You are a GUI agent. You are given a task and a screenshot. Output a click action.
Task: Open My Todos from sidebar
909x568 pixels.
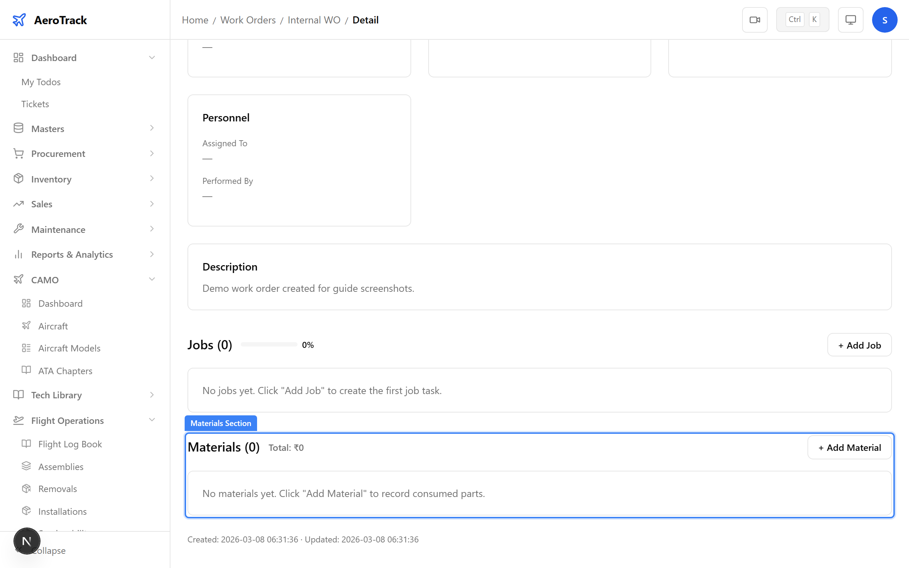(40, 82)
